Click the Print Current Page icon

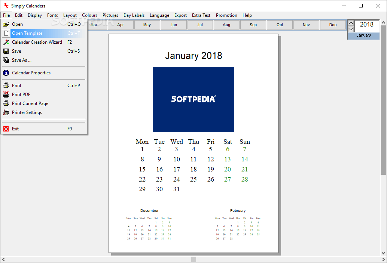click(x=6, y=103)
